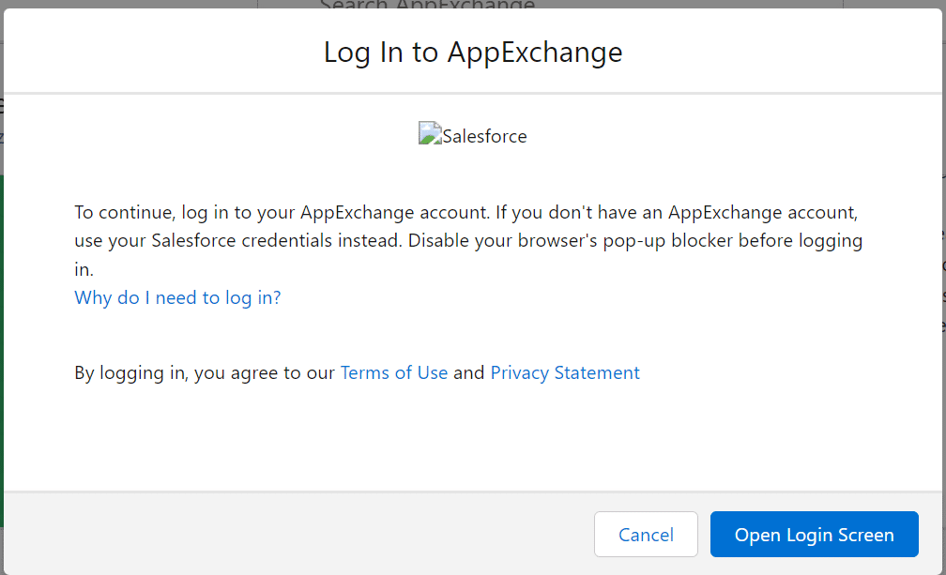946x575 pixels.
Task: Click the dimmed backdrop left of the search field
Action: pyautogui.click(x=131, y=4)
